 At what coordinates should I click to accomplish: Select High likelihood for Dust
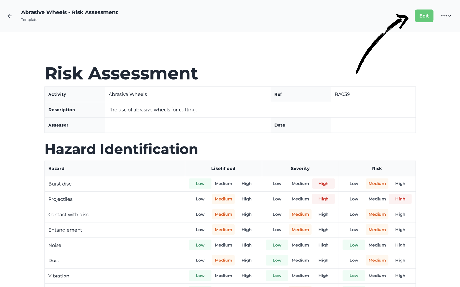[247, 260]
